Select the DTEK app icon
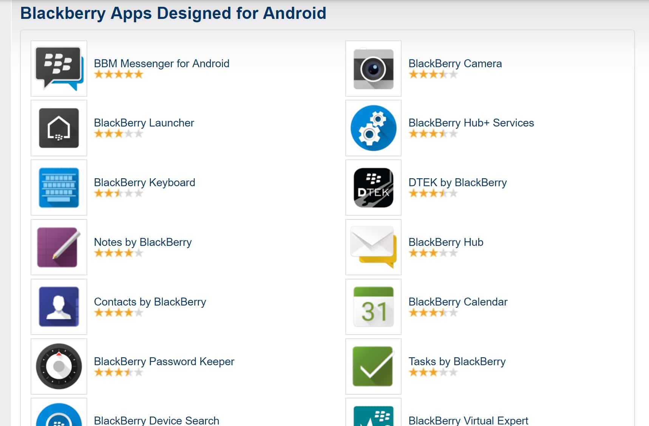 tap(373, 188)
